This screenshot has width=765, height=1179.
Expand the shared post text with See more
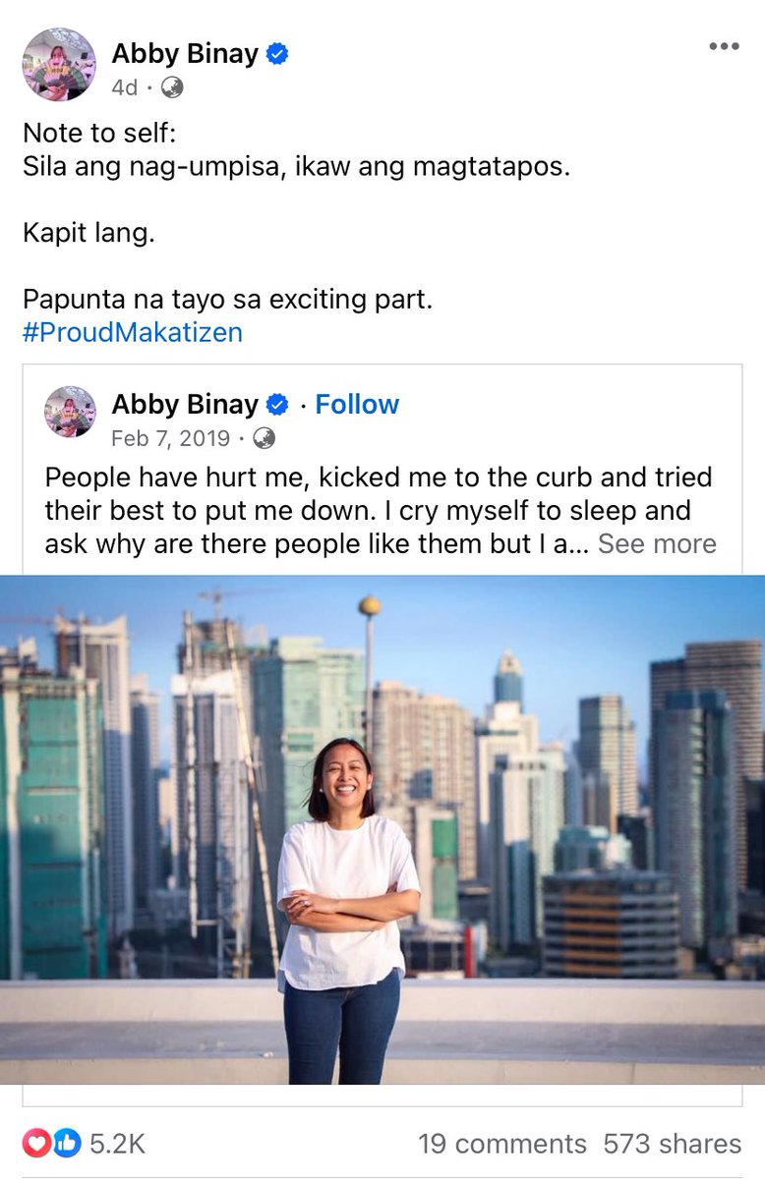point(657,543)
